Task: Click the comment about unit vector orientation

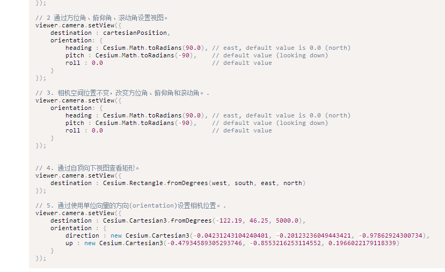Action: pos(131,205)
